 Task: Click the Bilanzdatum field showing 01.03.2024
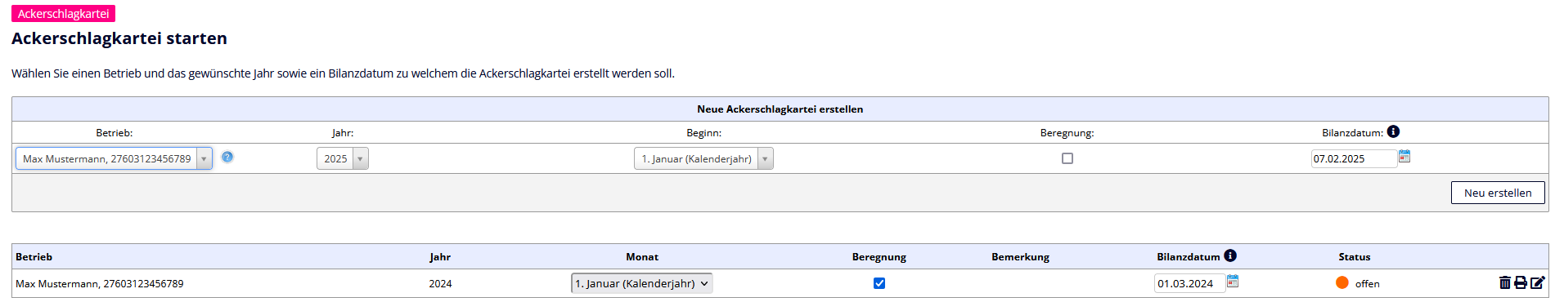point(1189,283)
